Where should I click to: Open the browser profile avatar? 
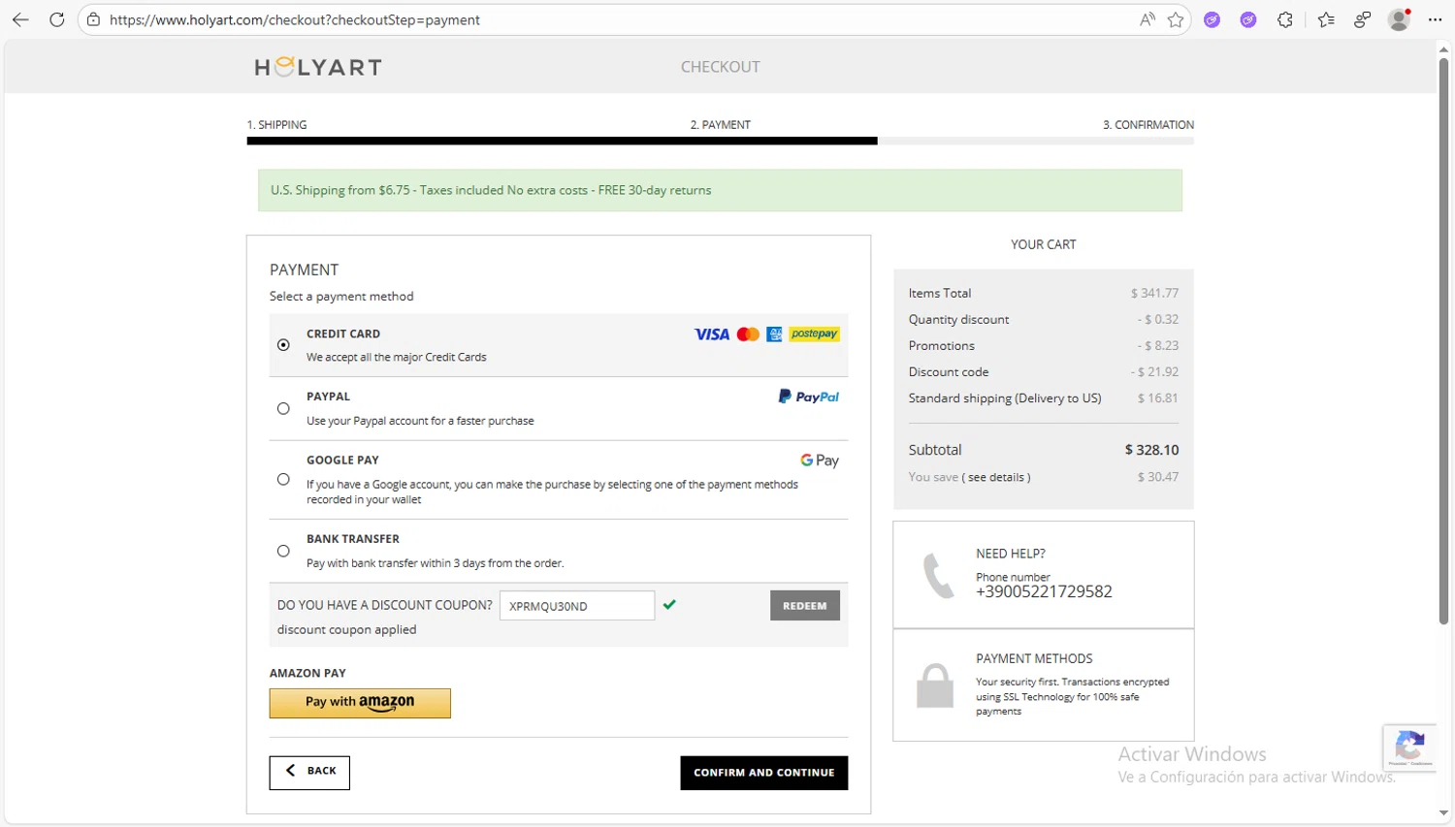pyautogui.click(x=1399, y=19)
